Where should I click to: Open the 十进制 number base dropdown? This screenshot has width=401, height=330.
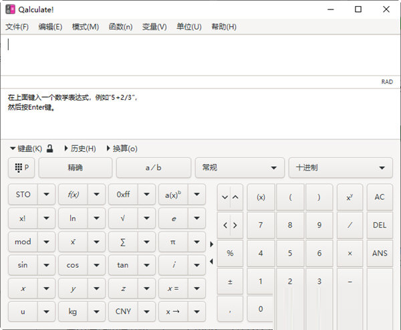[x=340, y=168]
